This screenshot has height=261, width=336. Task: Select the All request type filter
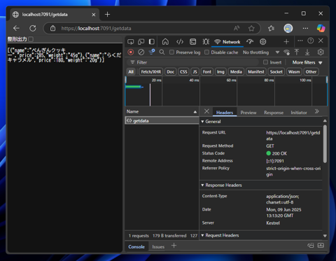tap(131, 72)
